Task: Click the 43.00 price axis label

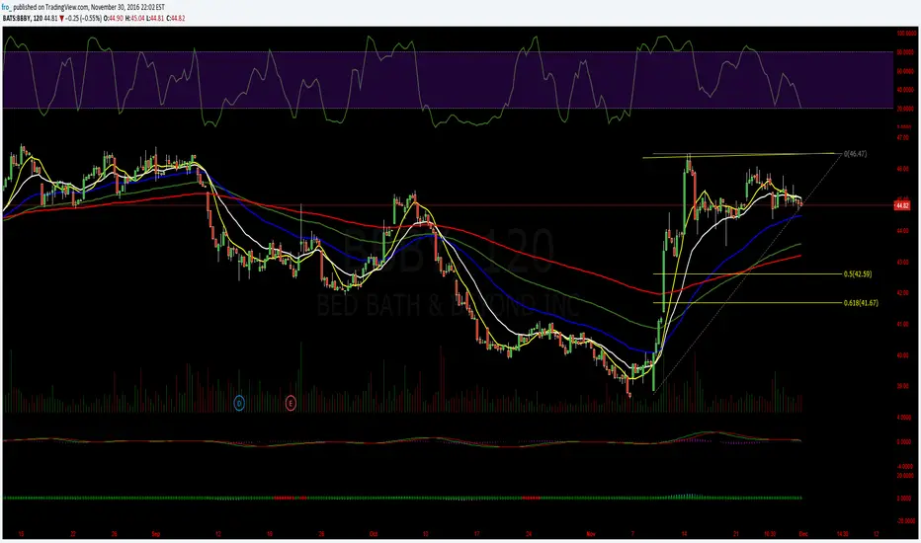Action: (903, 262)
